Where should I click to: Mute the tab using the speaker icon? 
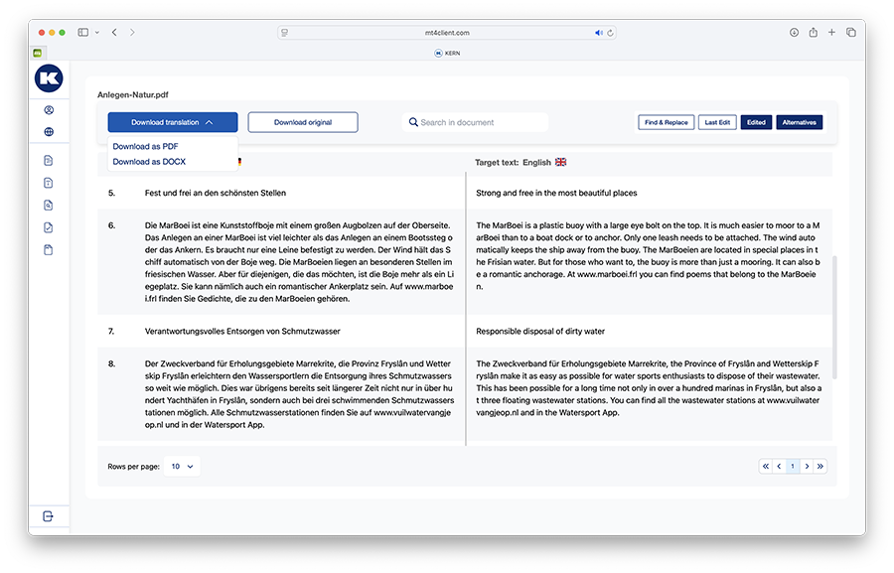599,33
